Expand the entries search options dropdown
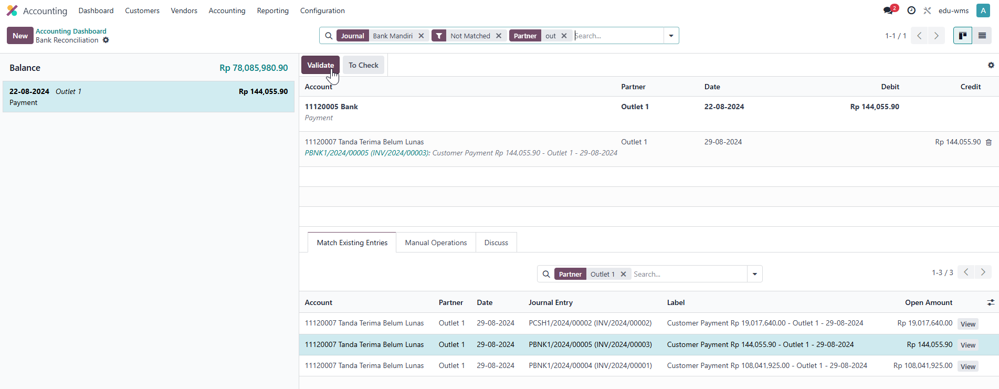 point(754,274)
